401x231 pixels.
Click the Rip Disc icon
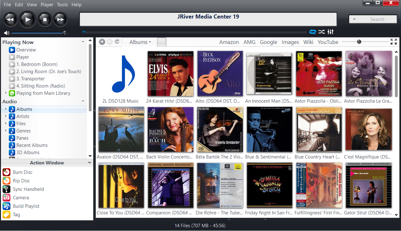(x=7, y=180)
